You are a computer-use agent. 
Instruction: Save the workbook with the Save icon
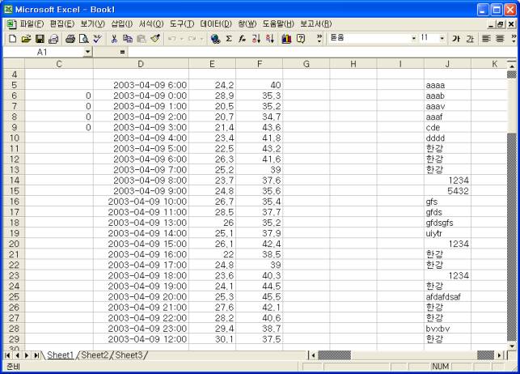click(x=40, y=38)
